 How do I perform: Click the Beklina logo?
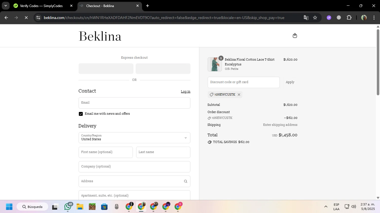(100, 36)
